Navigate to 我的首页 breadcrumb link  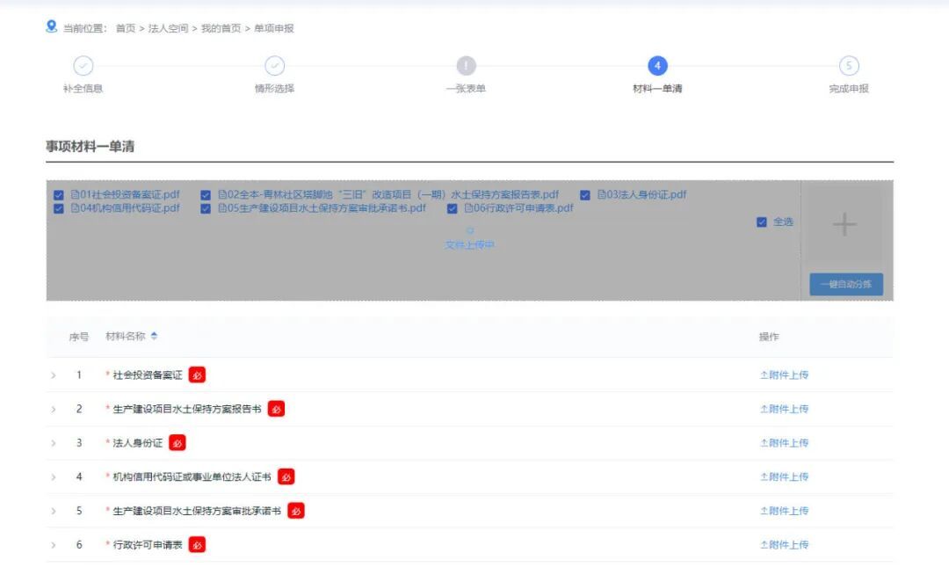[x=221, y=28]
